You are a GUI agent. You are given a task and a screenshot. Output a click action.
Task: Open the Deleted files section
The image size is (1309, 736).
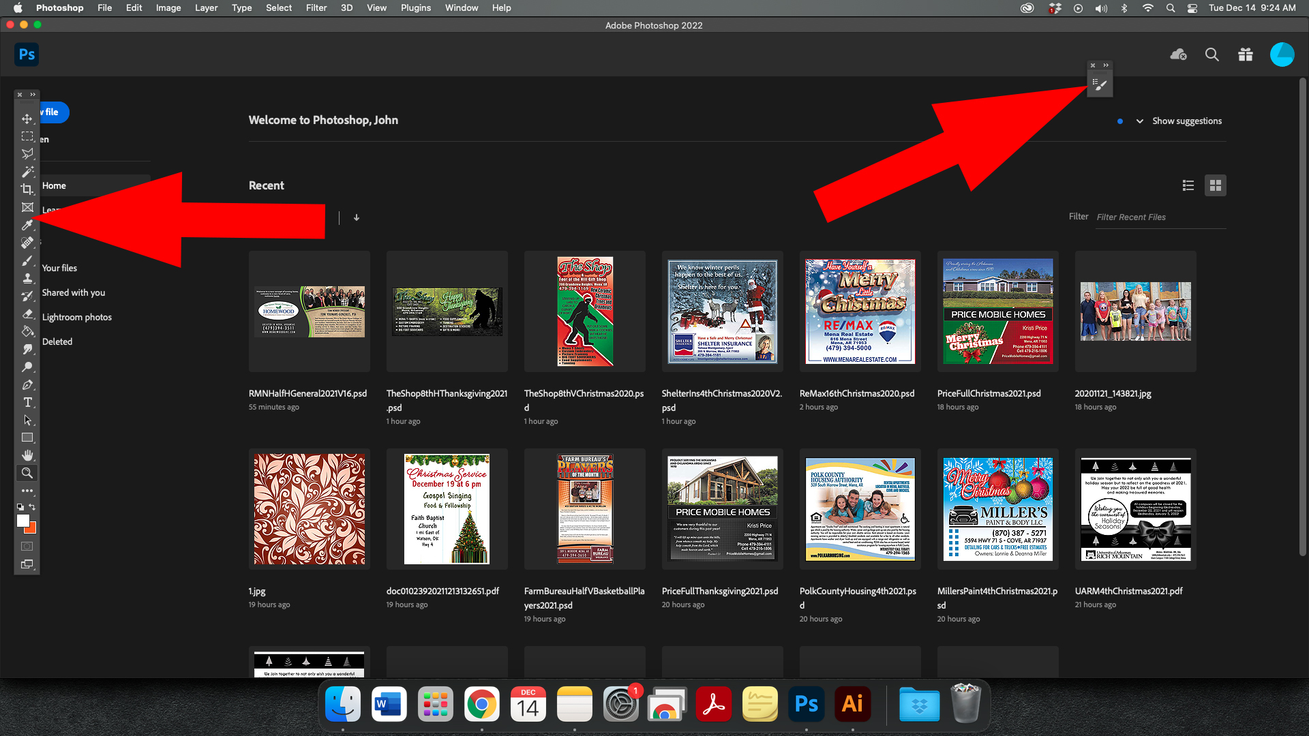pos(57,341)
